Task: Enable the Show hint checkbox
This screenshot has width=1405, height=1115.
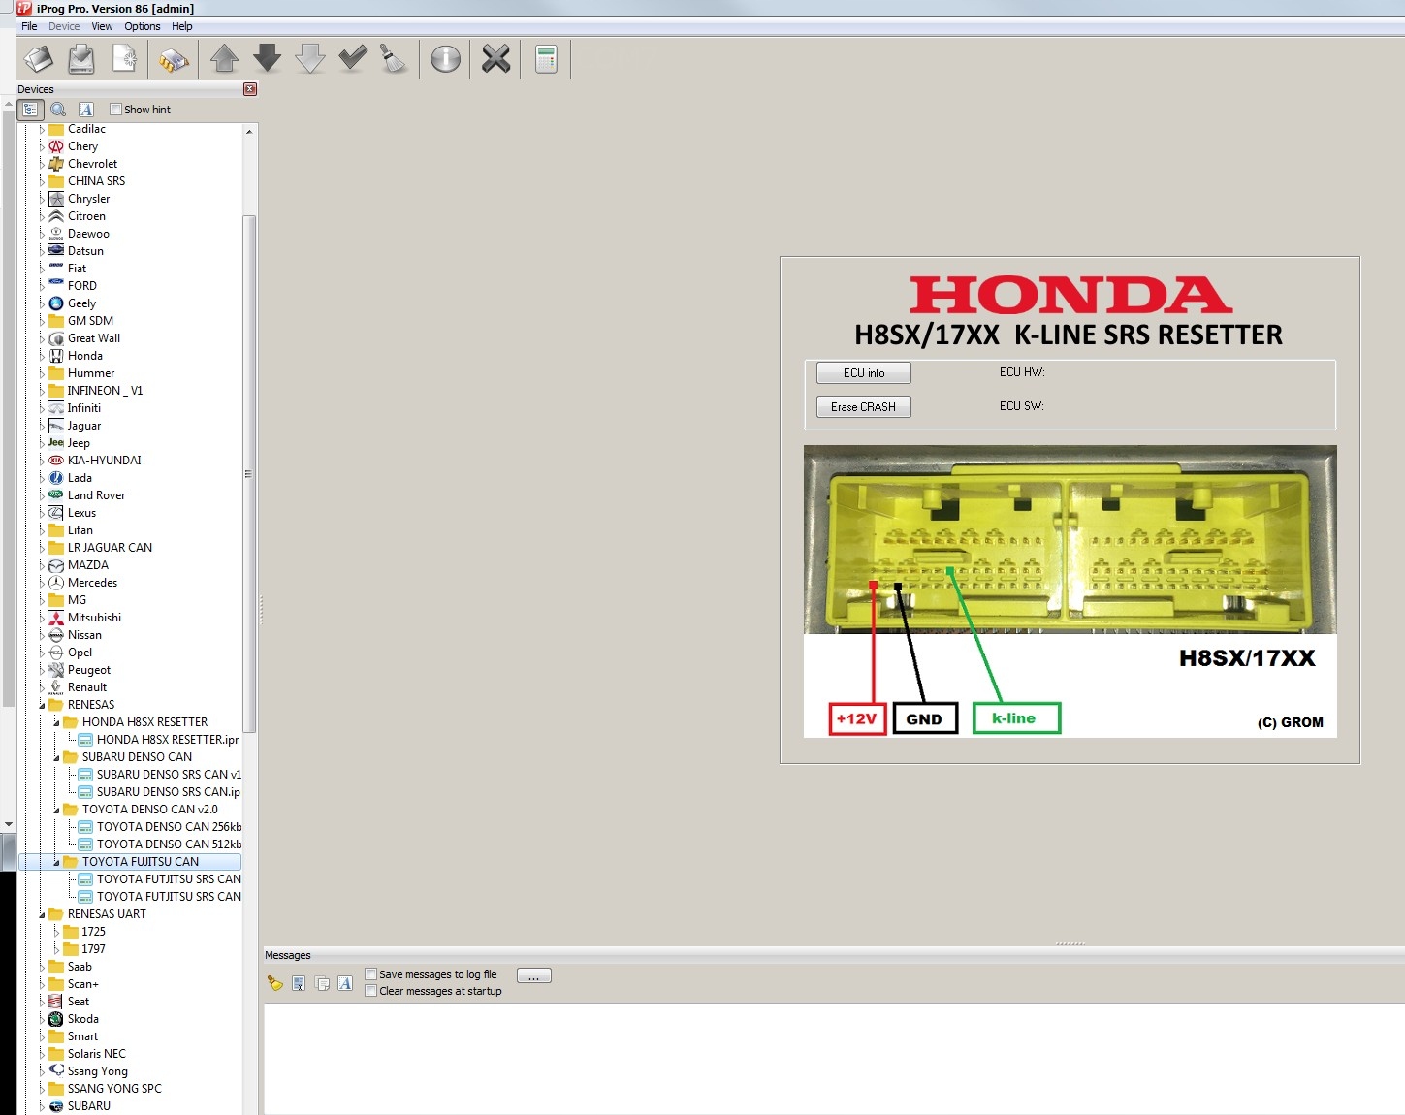Action: click(x=116, y=110)
